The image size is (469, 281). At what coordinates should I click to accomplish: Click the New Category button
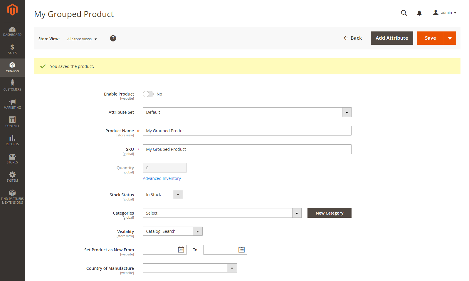[x=329, y=213]
